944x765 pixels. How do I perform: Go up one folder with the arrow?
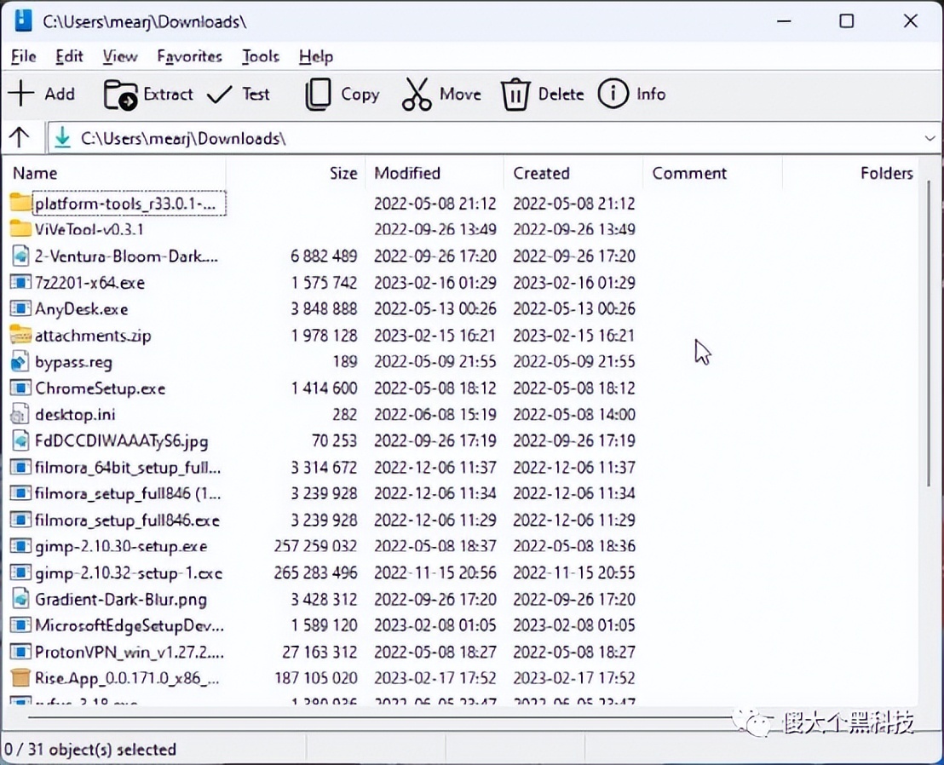(x=20, y=138)
